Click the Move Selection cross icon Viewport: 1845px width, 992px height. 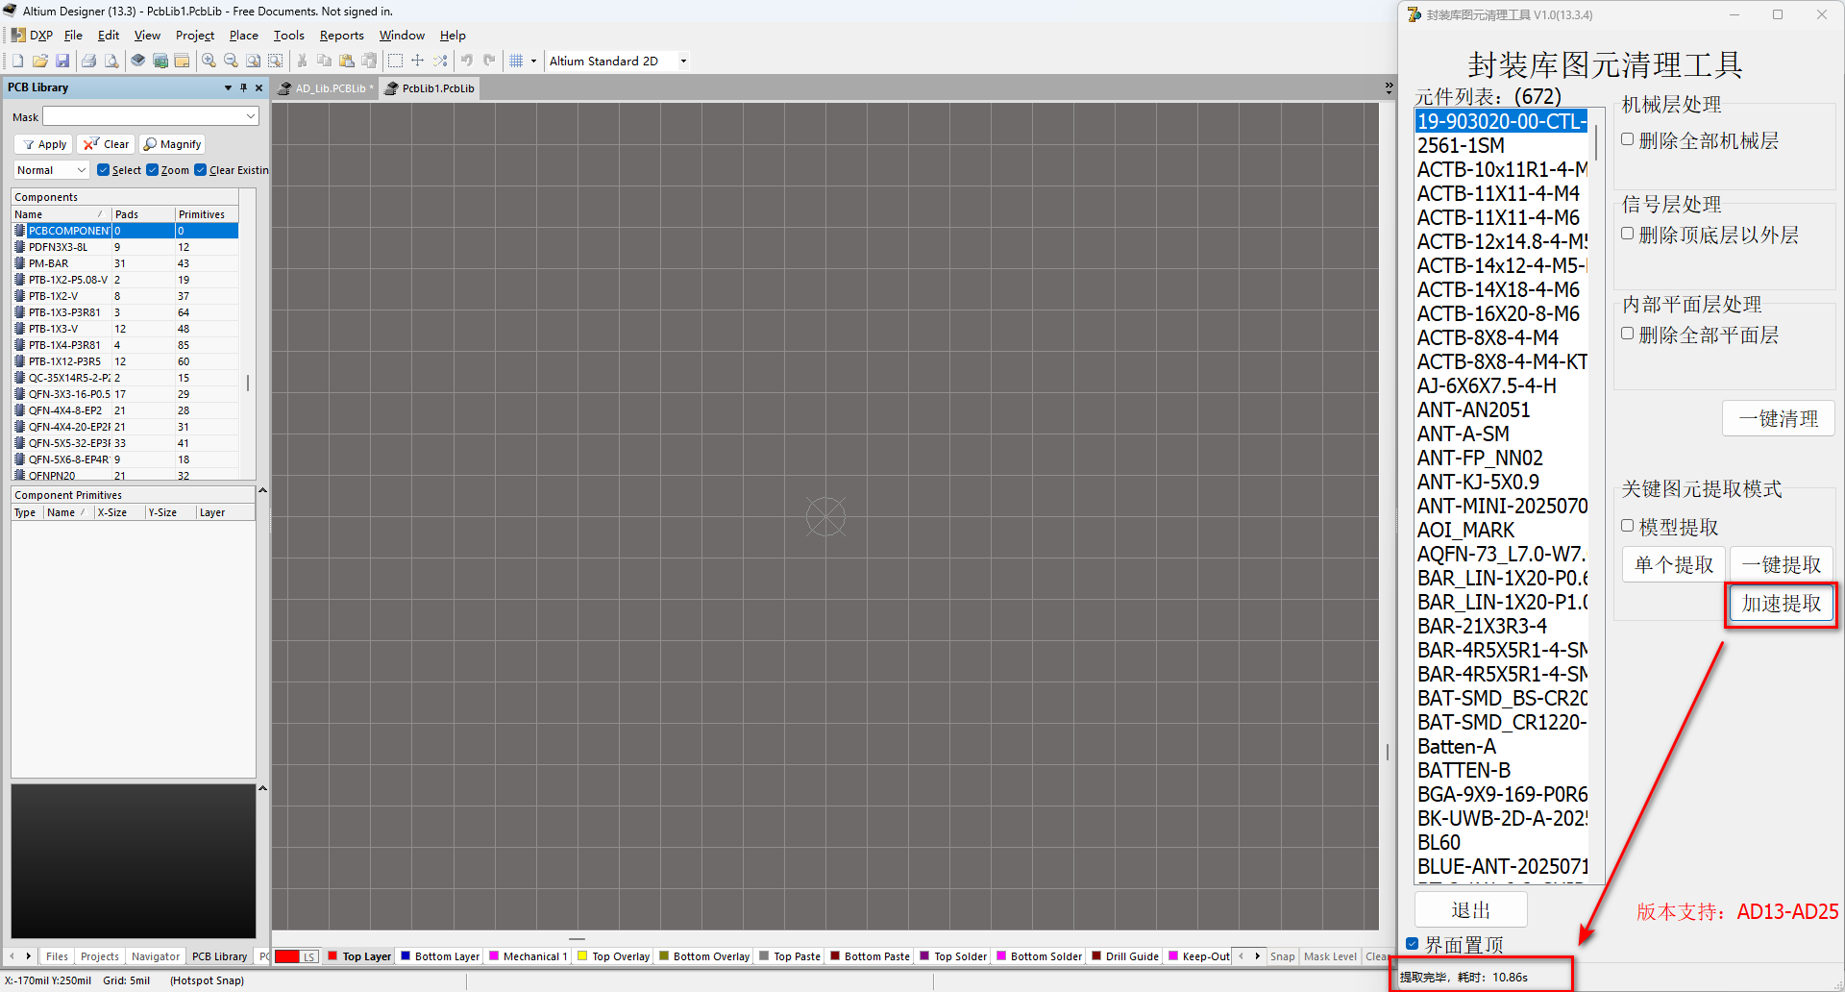(417, 61)
